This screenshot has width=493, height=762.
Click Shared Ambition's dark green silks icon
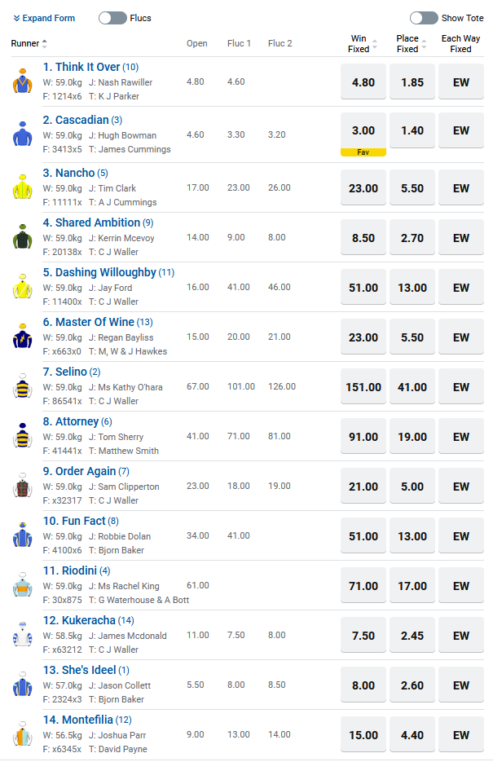click(x=21, y=237)
